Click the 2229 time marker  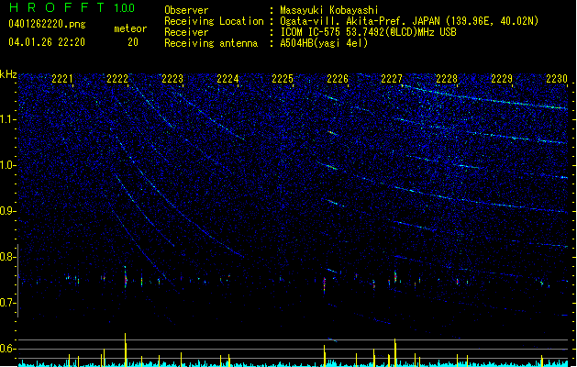(x=502, y=79)
